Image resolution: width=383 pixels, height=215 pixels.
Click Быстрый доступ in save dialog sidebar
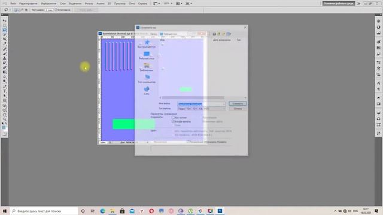(147, 44)
